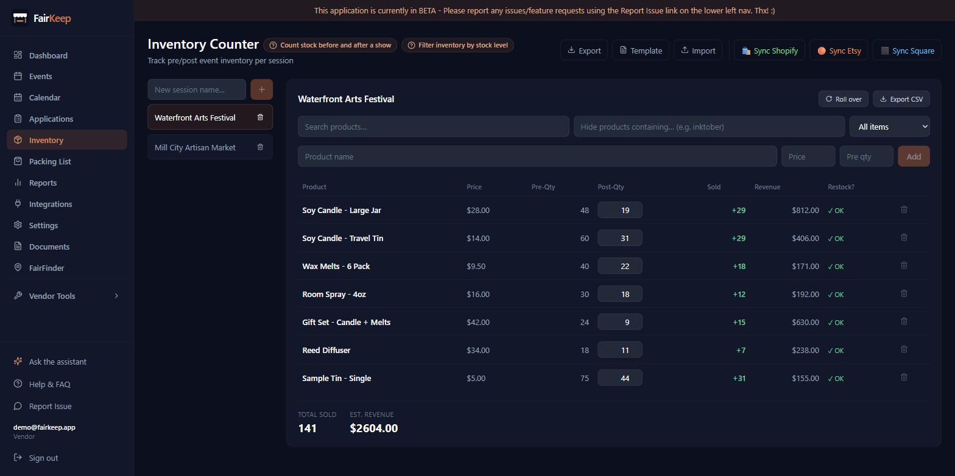Viewport: 955px width, 476px height.
Task: Export the session as CSV
Action: (x=901, y=99)
